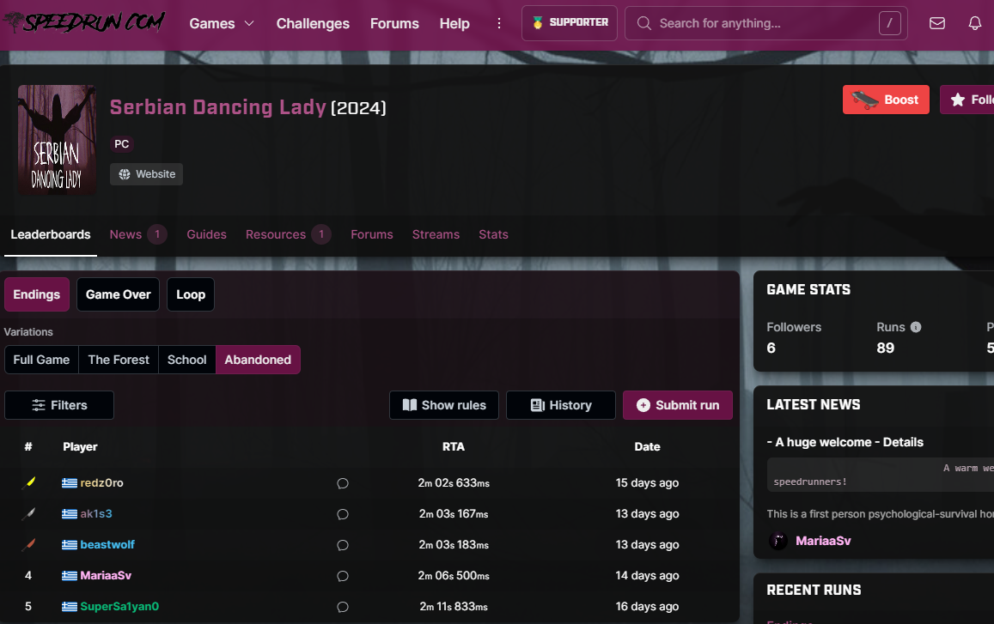The width and height of the screenshot is (994, 624).
Task: Focus the Search for anything field
Action: coord(765,23)
